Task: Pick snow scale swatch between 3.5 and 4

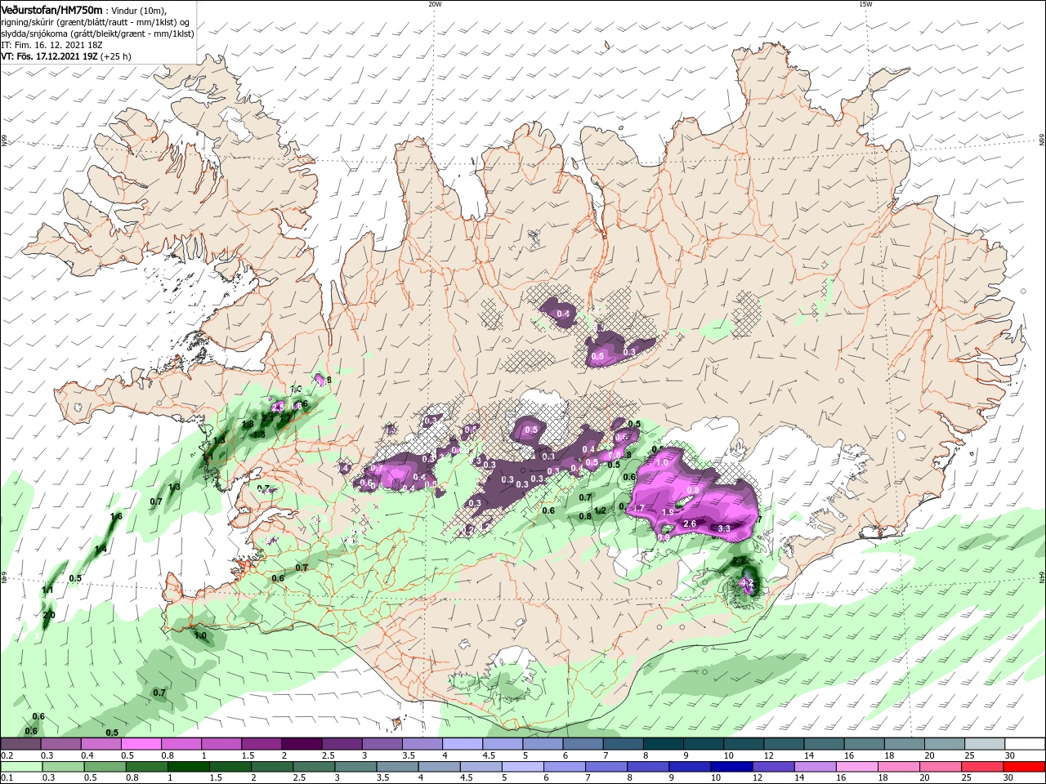Action: pyautogui.click(x=422, y=743)
